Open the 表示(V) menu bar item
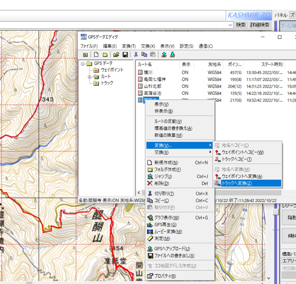This screenshot has width=296, height=284. tap(167, 46)
